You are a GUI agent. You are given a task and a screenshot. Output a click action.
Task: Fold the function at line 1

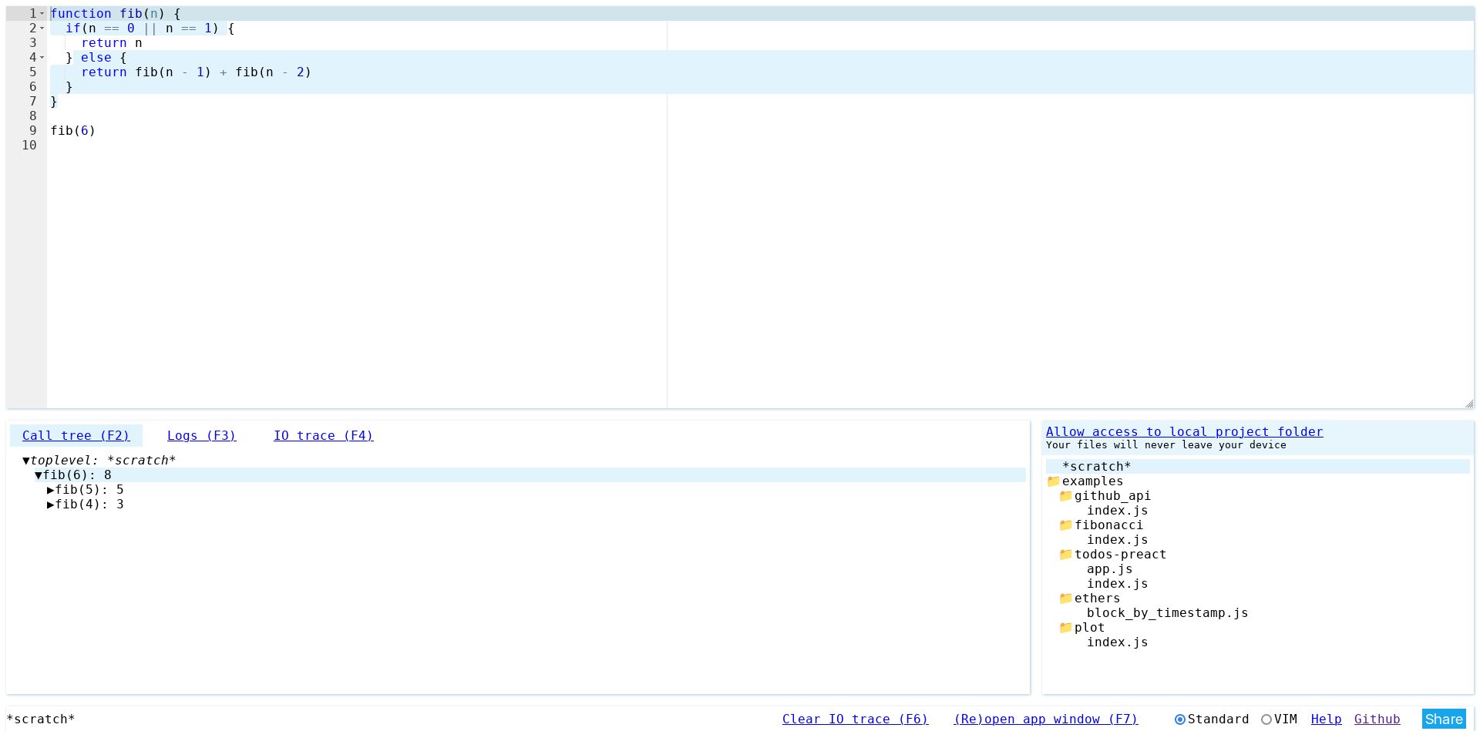[42, 14]
